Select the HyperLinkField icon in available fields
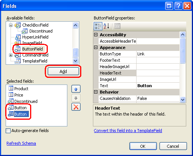193x156 pixels. point(18,37)
